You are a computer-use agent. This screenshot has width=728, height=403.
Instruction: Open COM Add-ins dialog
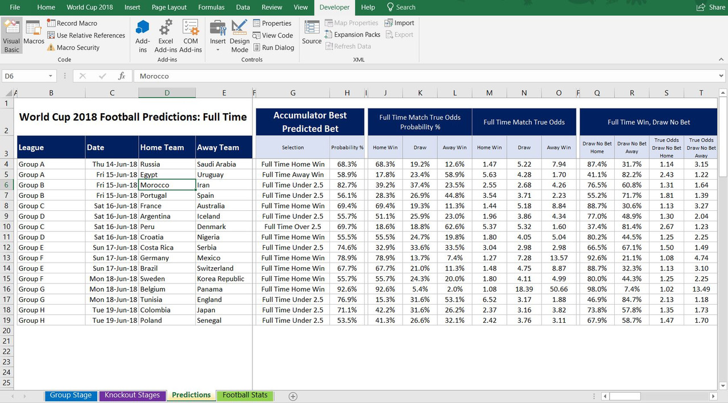point(191,36)
